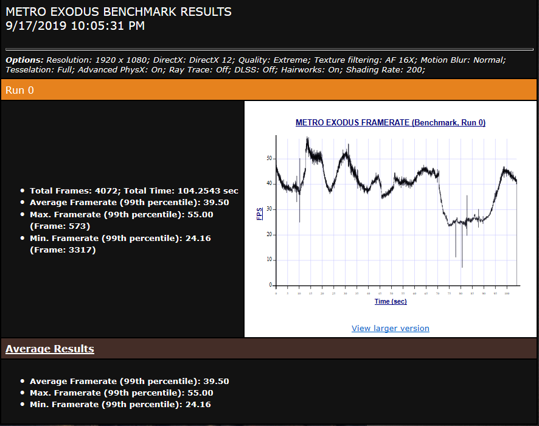Click the text Shading Rate: 200
Image resolution: width=539 pixels, height=426 pixels.
point(384,70)
